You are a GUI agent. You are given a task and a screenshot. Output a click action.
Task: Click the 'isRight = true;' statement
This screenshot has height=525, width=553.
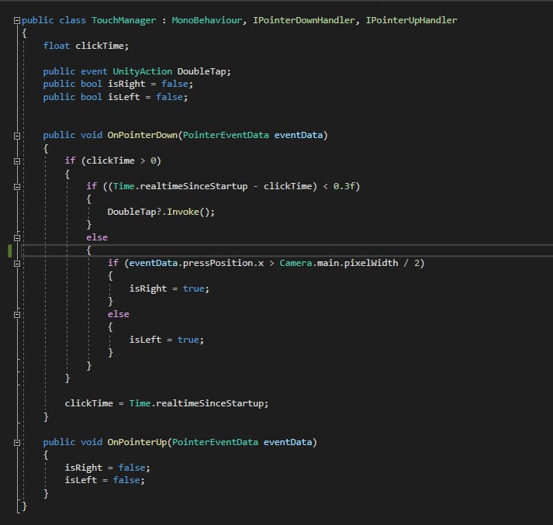tap(169, 288)
